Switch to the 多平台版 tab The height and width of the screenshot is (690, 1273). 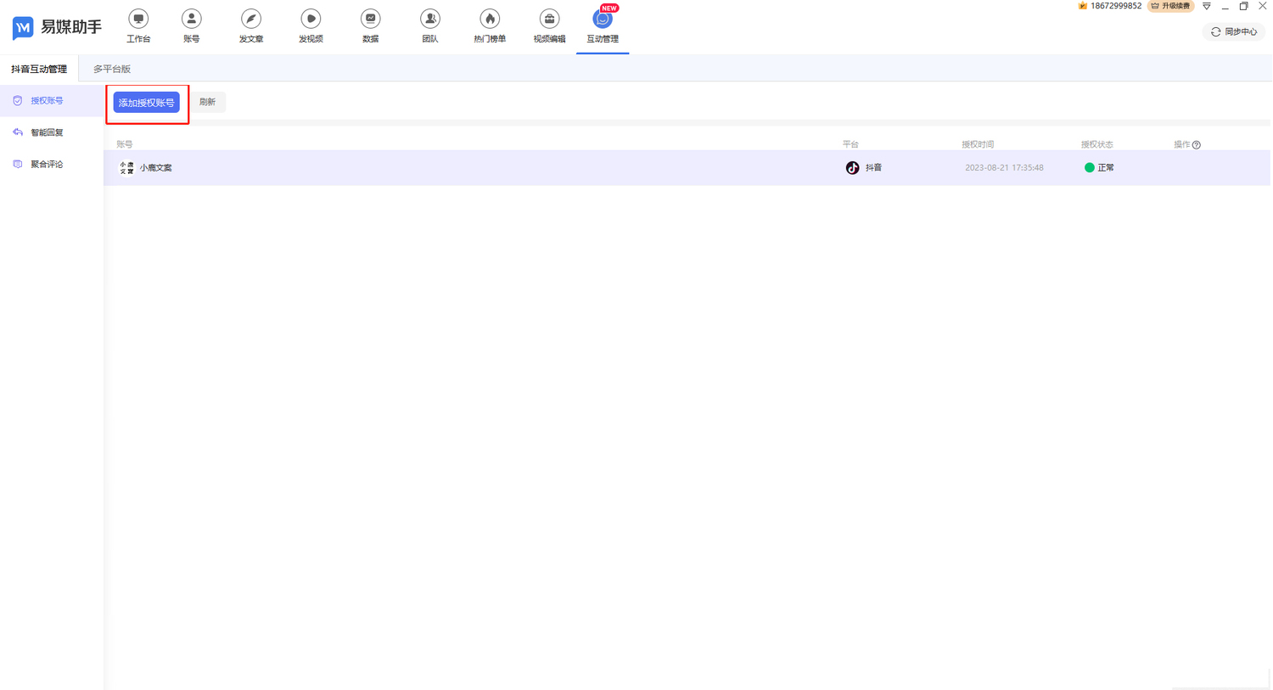112,69
